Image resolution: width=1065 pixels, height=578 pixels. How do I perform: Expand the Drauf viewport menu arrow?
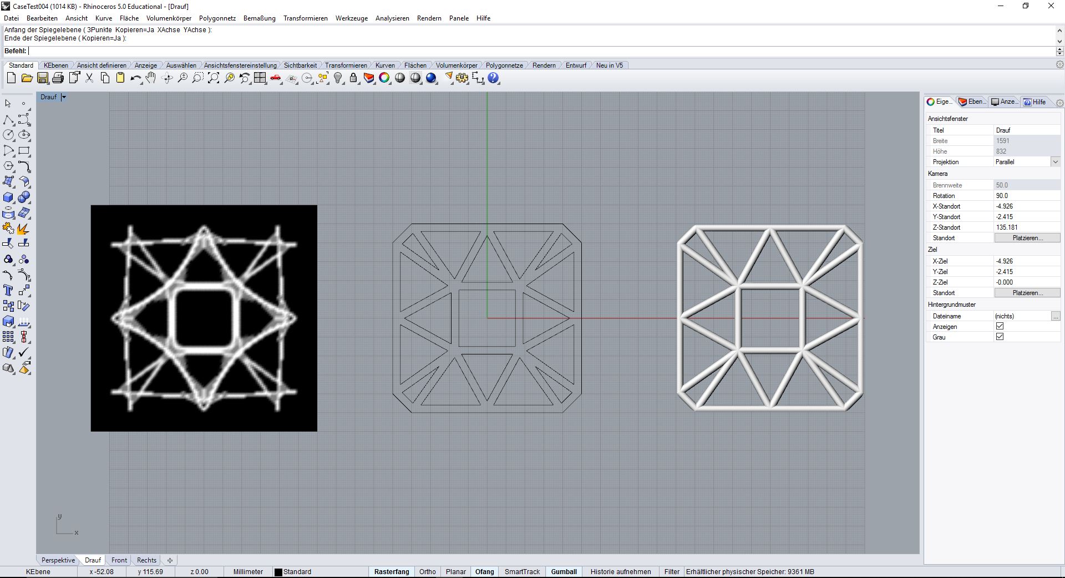(x=64, y=97)
